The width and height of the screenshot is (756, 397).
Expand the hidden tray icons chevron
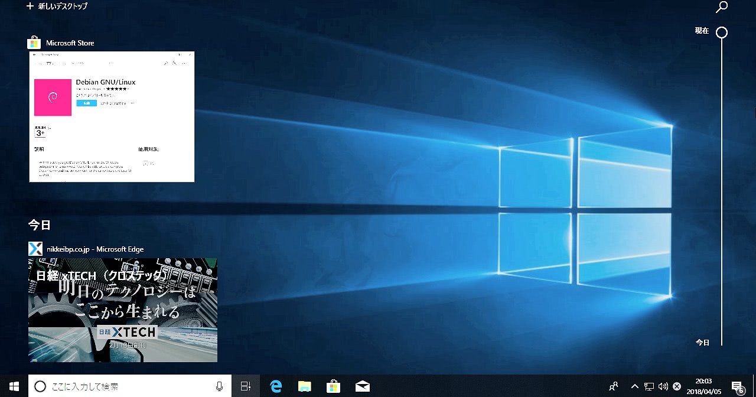tap(635, 386)
